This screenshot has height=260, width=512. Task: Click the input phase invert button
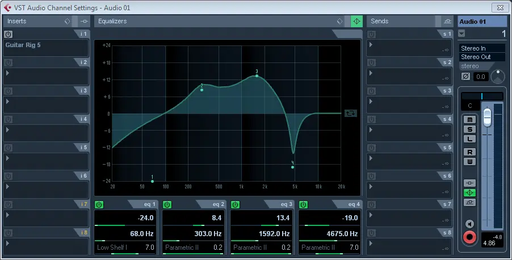466,77
